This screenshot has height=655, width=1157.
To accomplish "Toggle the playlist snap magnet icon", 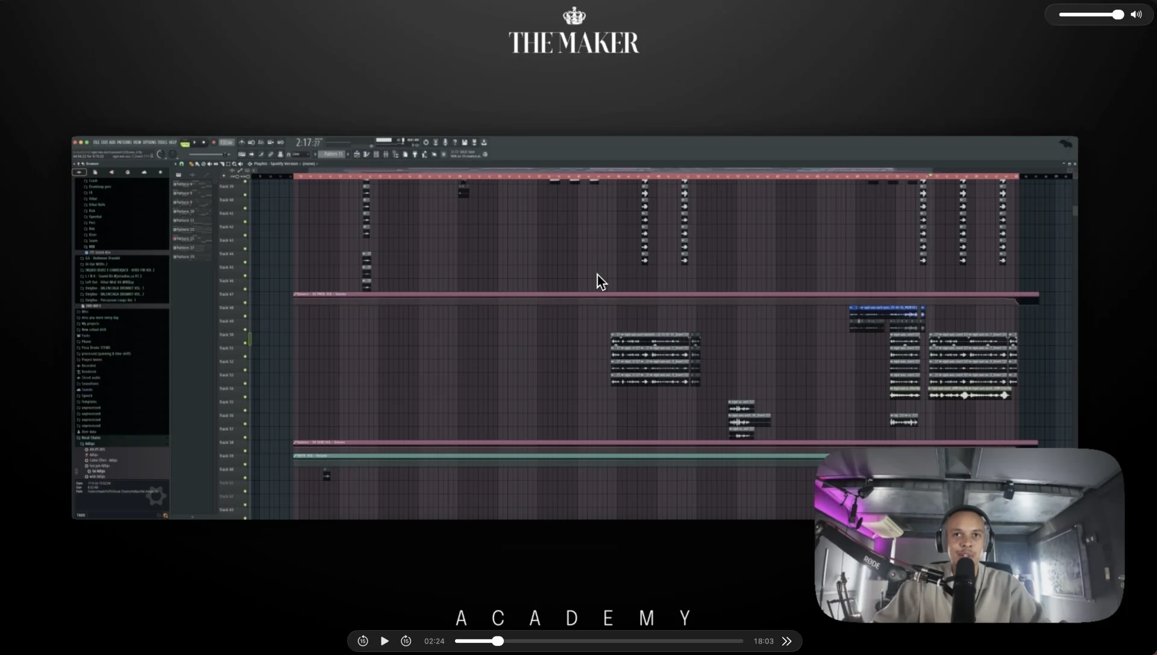I will [181, 164].
